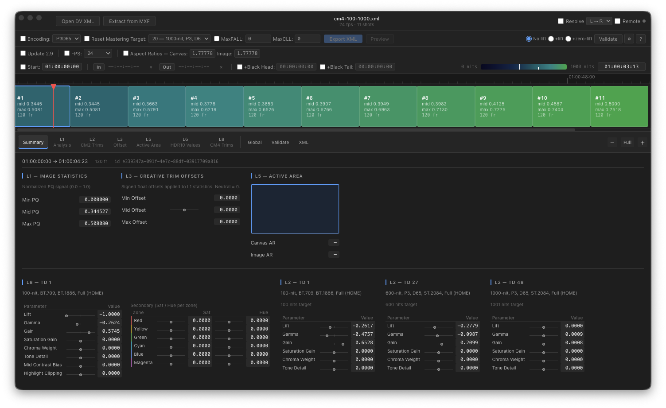Open the settings gear beside Validate
666x408 pixels.
pos(629,39)
